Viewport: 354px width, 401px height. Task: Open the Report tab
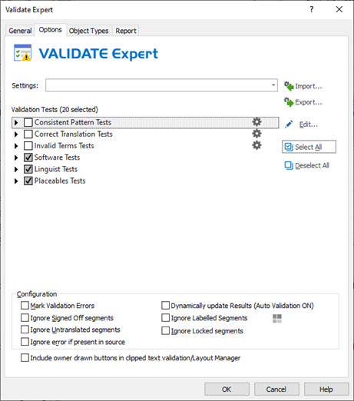tap(126, 31)
